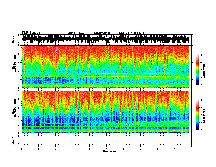This screenshot has height=167, width=216.
Task: Click inside the ch.2 spectrogram panel
Action: pyautogui.click(x=105, y=112)
